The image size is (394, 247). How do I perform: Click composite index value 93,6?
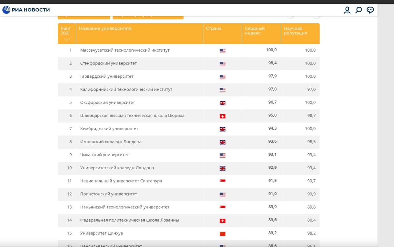coord(272,141)
